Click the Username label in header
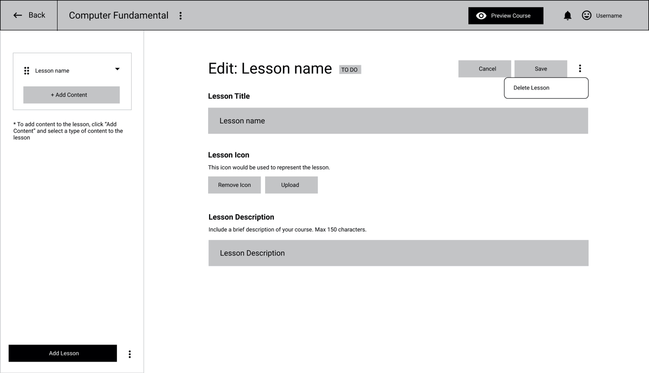Image resolution: width=649 pixels, height=373 pixels. coord(609,16)
